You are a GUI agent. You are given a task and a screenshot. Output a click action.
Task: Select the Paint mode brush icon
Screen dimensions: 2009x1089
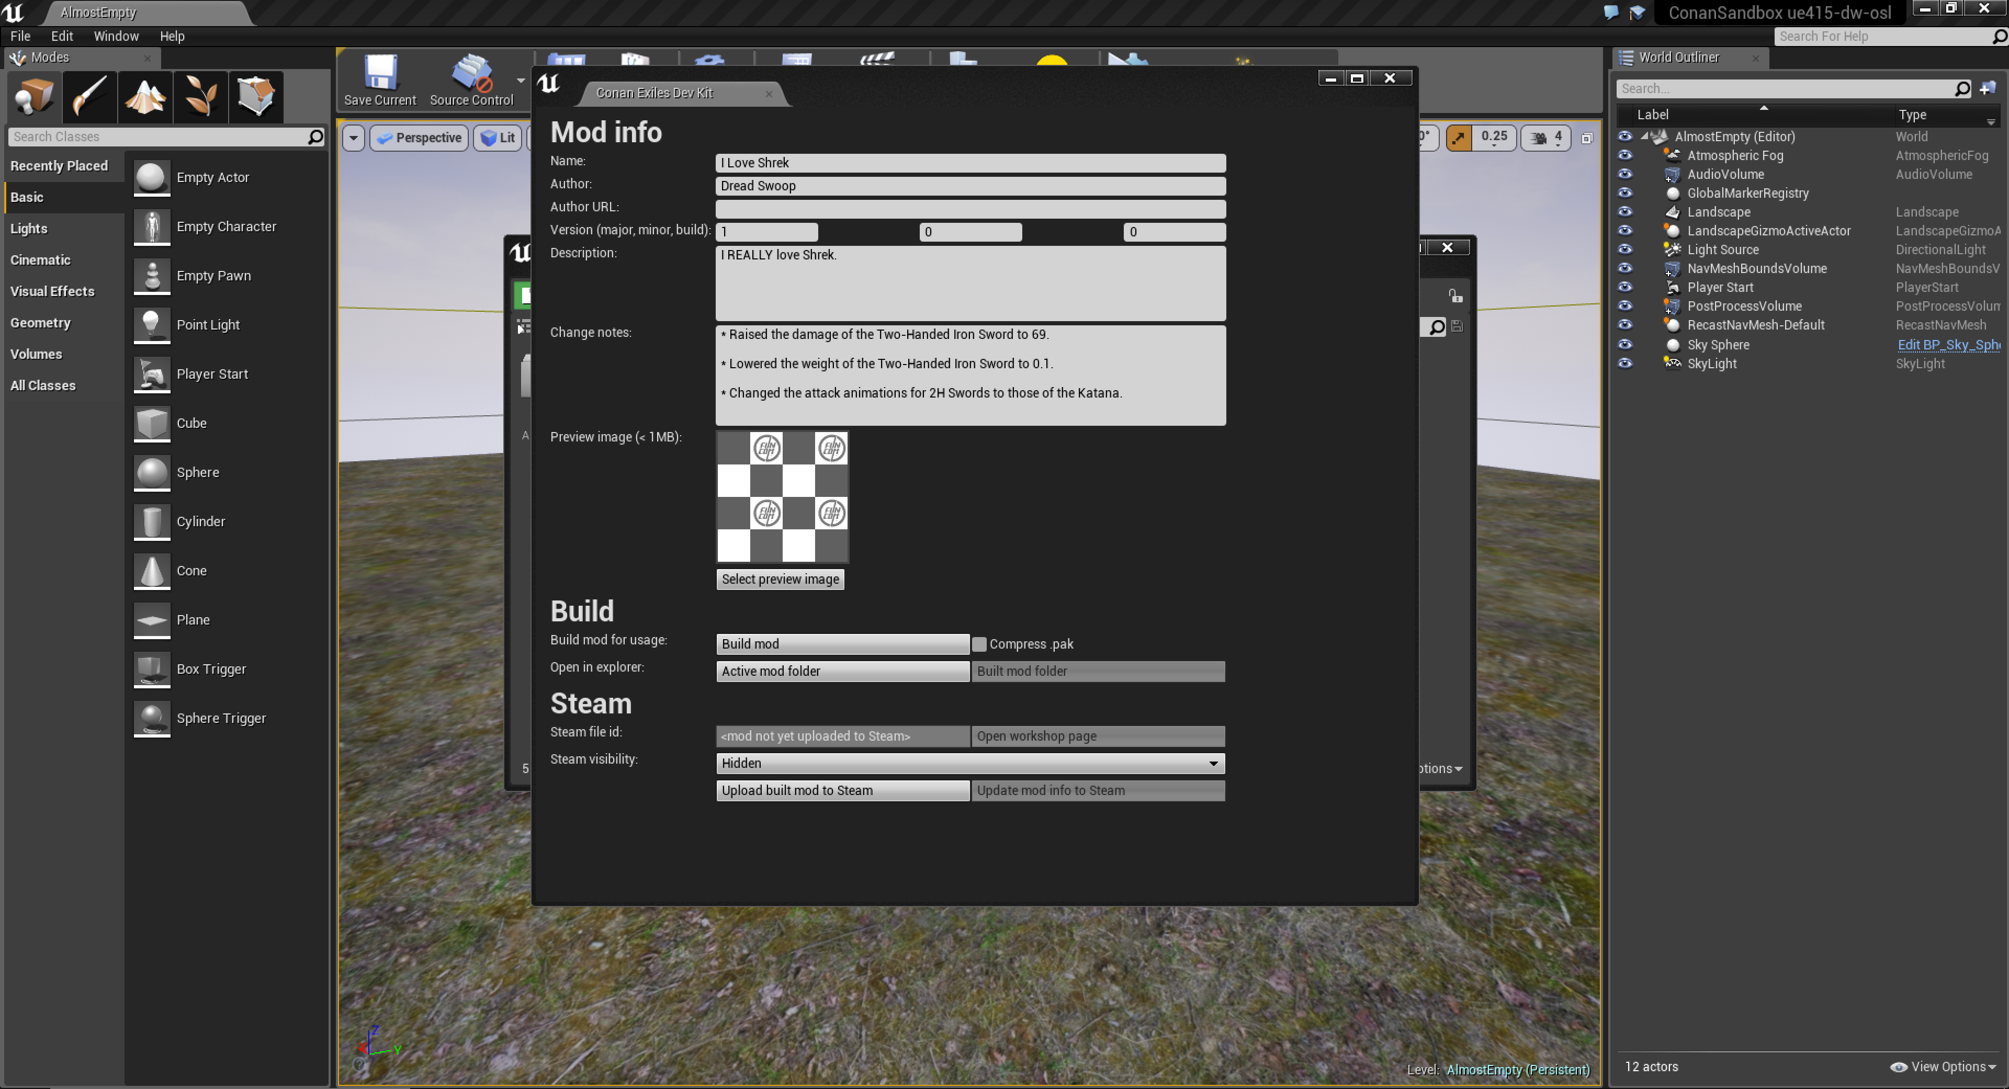[89, 97]
